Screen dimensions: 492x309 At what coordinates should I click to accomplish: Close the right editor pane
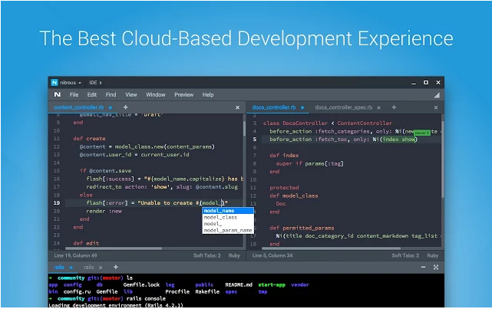(436, 107)
